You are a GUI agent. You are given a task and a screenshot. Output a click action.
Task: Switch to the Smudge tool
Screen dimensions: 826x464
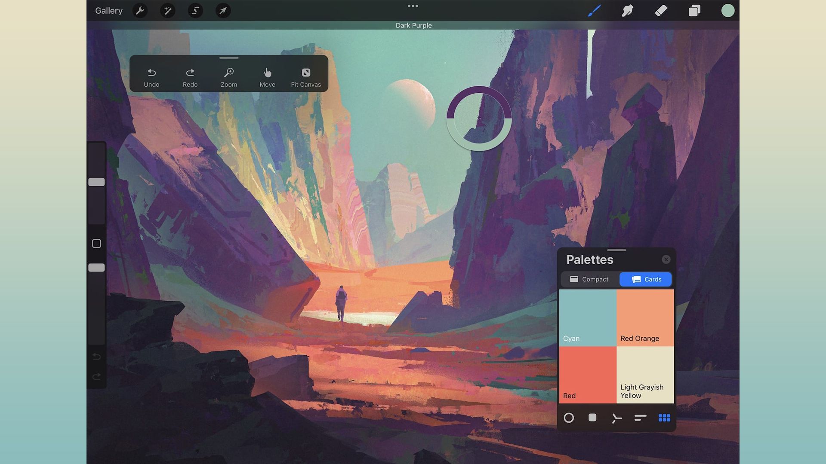(x=628, y=11)
